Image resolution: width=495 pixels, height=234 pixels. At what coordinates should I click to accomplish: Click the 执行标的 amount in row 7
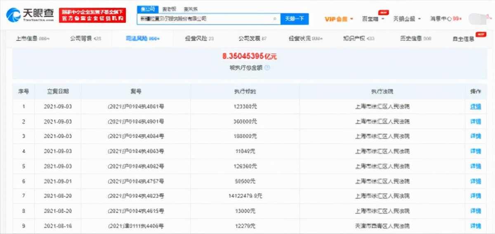point(245,196)
